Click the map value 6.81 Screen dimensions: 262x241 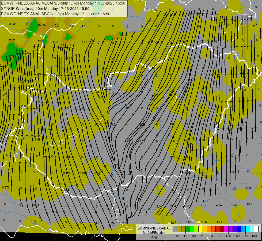(84, 42)
